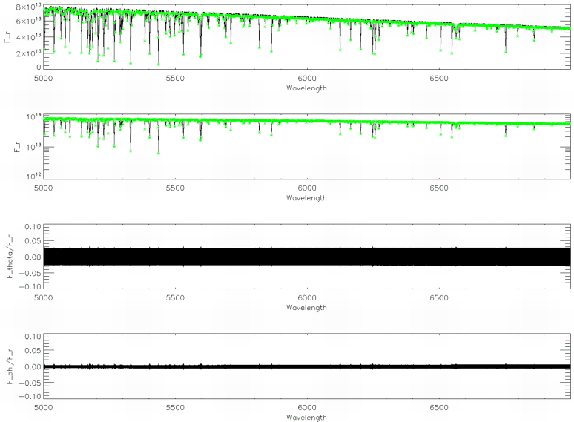This screenshot has height=422, width=574.
Task: Click the Wavelength label under the log-scale plot
Action: point(306,198)
